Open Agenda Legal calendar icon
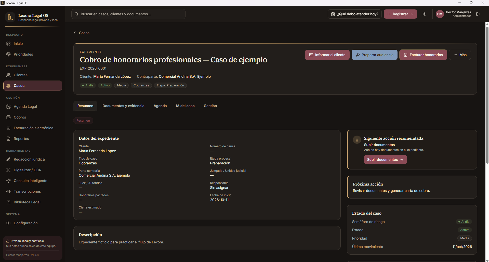Viewport: 489px width, 262px height. pos(8,107)
